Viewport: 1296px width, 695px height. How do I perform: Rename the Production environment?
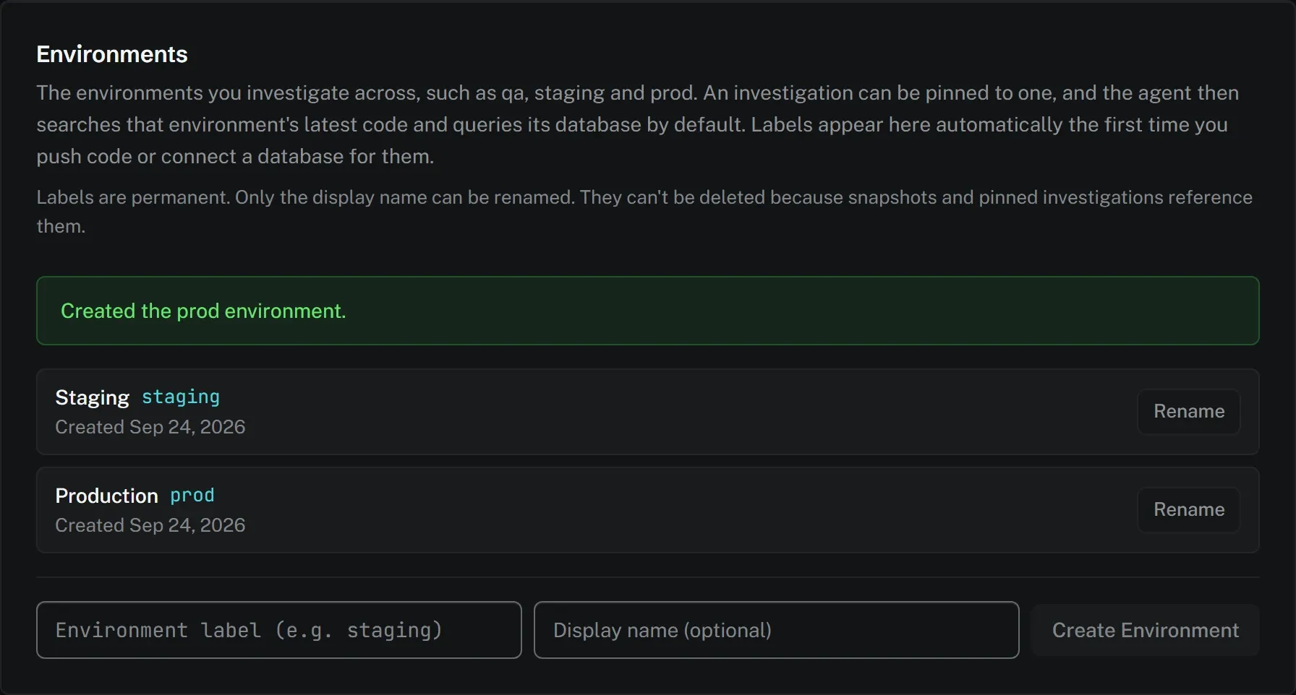(x=1189, y=510)
